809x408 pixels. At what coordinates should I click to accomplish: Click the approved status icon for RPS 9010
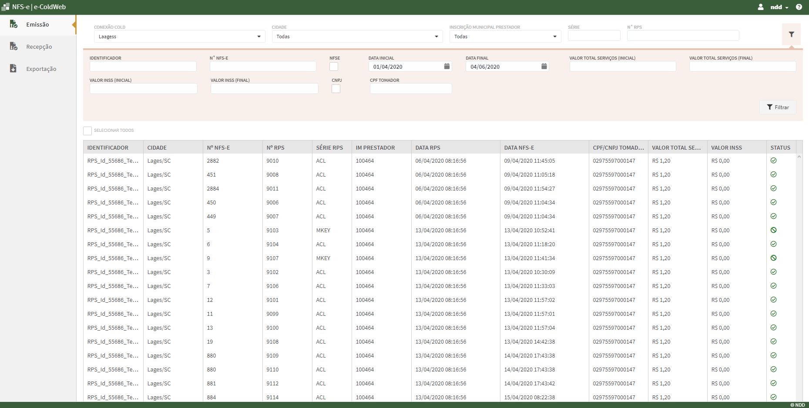click(773, 161)
